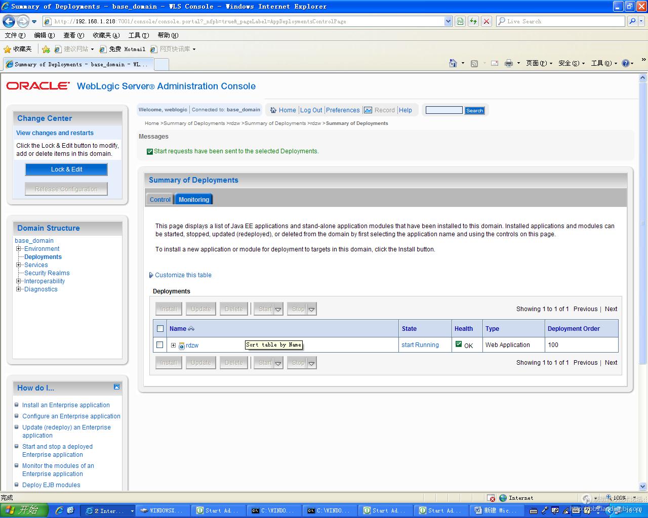Check the select-all checkbox in table header
648x518 pixels.
pyautogui.click(x=160, y=329)
